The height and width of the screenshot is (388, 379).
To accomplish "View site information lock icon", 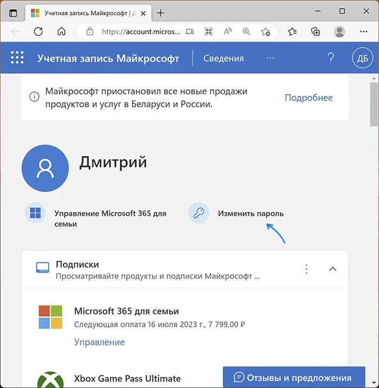I will 90,31.
